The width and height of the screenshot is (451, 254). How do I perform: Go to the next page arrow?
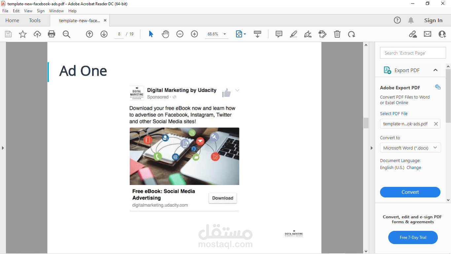(x=104, y=34)
